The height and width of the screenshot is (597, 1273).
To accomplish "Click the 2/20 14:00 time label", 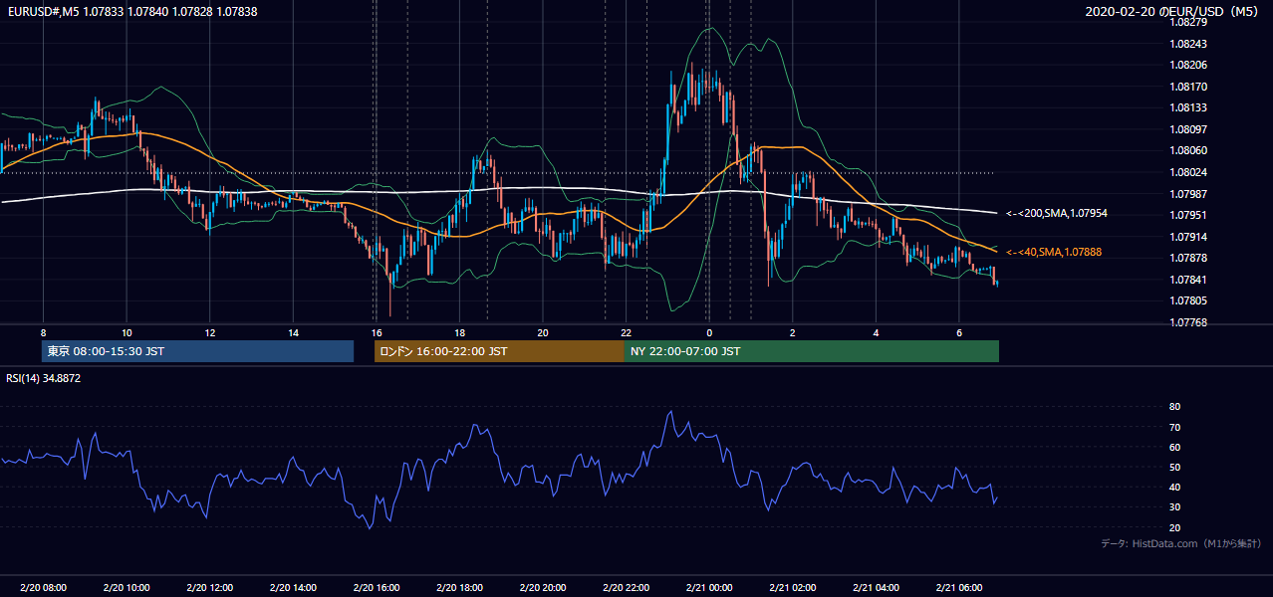I will 293,588.
